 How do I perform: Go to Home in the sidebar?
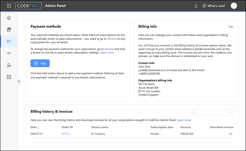point(9,18)
